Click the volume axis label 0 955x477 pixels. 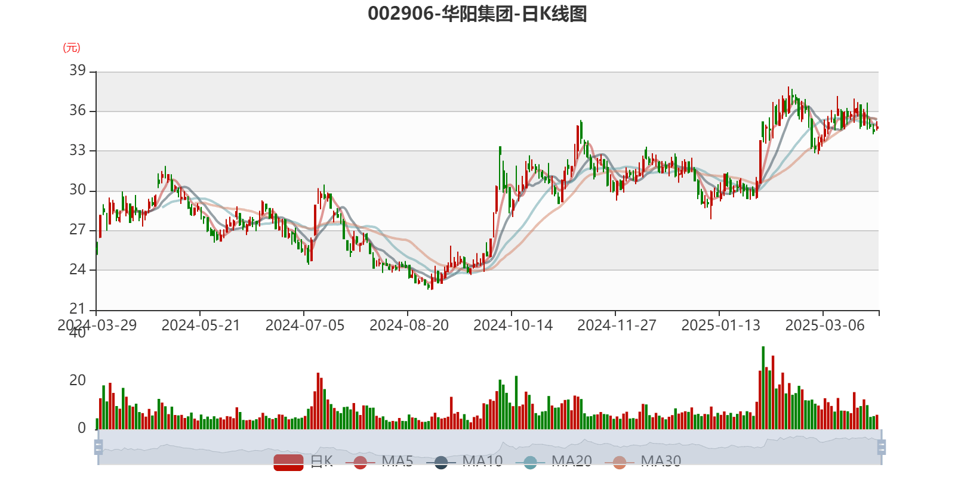82,428
